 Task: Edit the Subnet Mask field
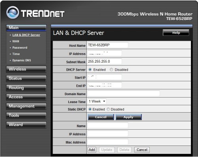pyautogui.click(x=105, y=61)
